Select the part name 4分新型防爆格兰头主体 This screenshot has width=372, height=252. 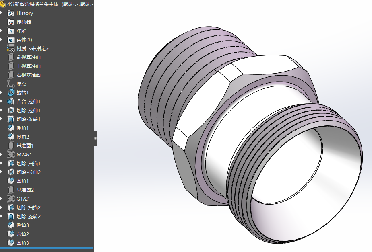[x=33, y=4]
